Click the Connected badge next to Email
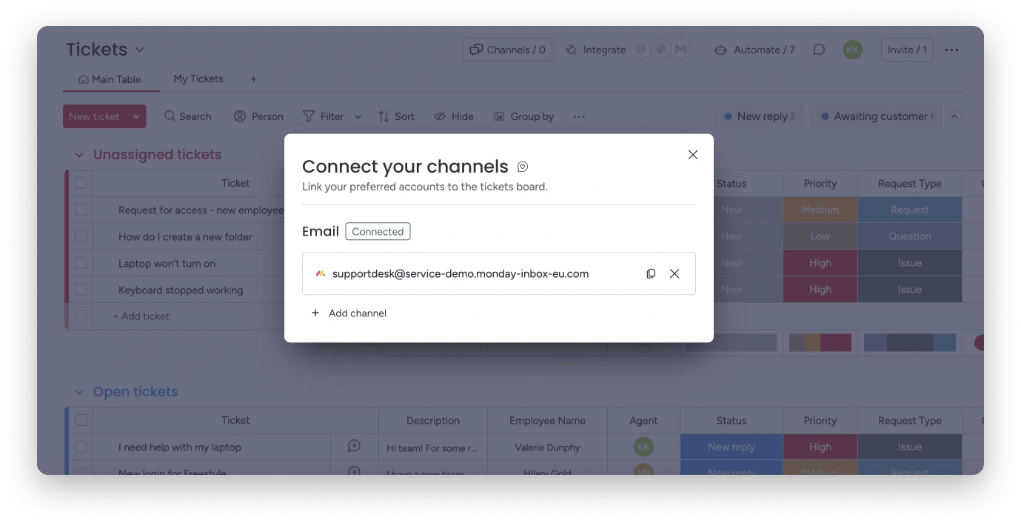Screen dimensions: 1021x523 point(378,232)
